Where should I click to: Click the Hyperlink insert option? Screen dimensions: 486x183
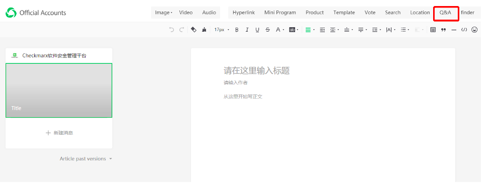pos(244,13)
